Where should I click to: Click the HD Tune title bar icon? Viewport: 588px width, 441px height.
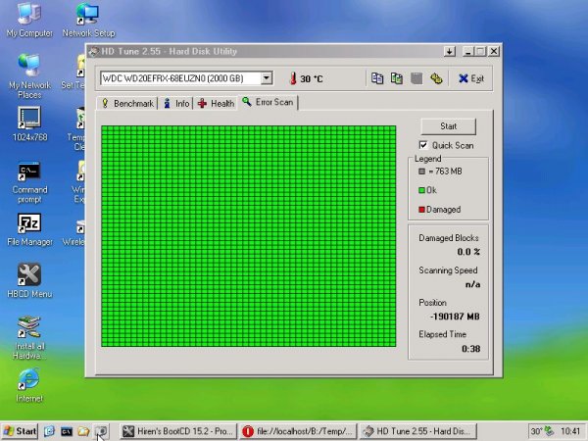tap(94, 51)
